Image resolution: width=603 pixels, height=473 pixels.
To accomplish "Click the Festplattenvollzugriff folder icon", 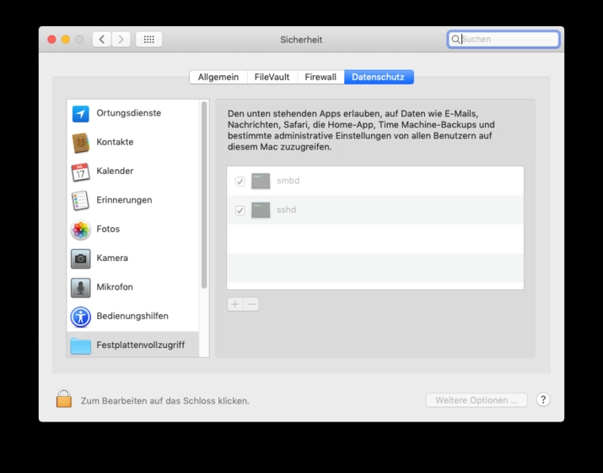I will coord(80,345).
